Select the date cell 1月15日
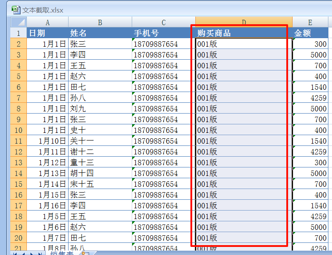 point(47,194)
